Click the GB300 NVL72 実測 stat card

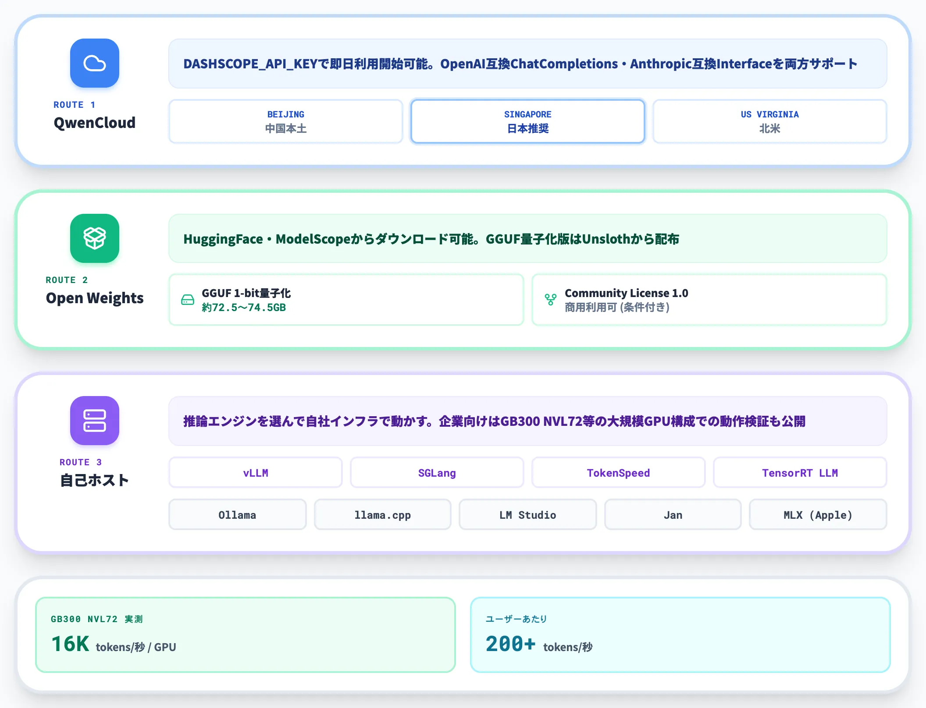(x=246, y=634)
